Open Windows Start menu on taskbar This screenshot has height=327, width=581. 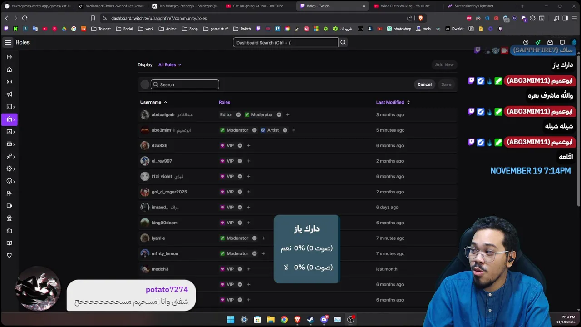(231, 320)
